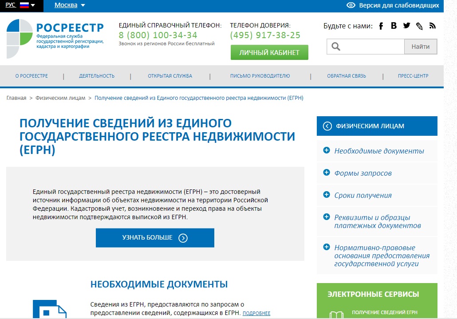Open the Facebook social link icon
Image resolution: width=457 pixels, height=319 pixels.
381,26
